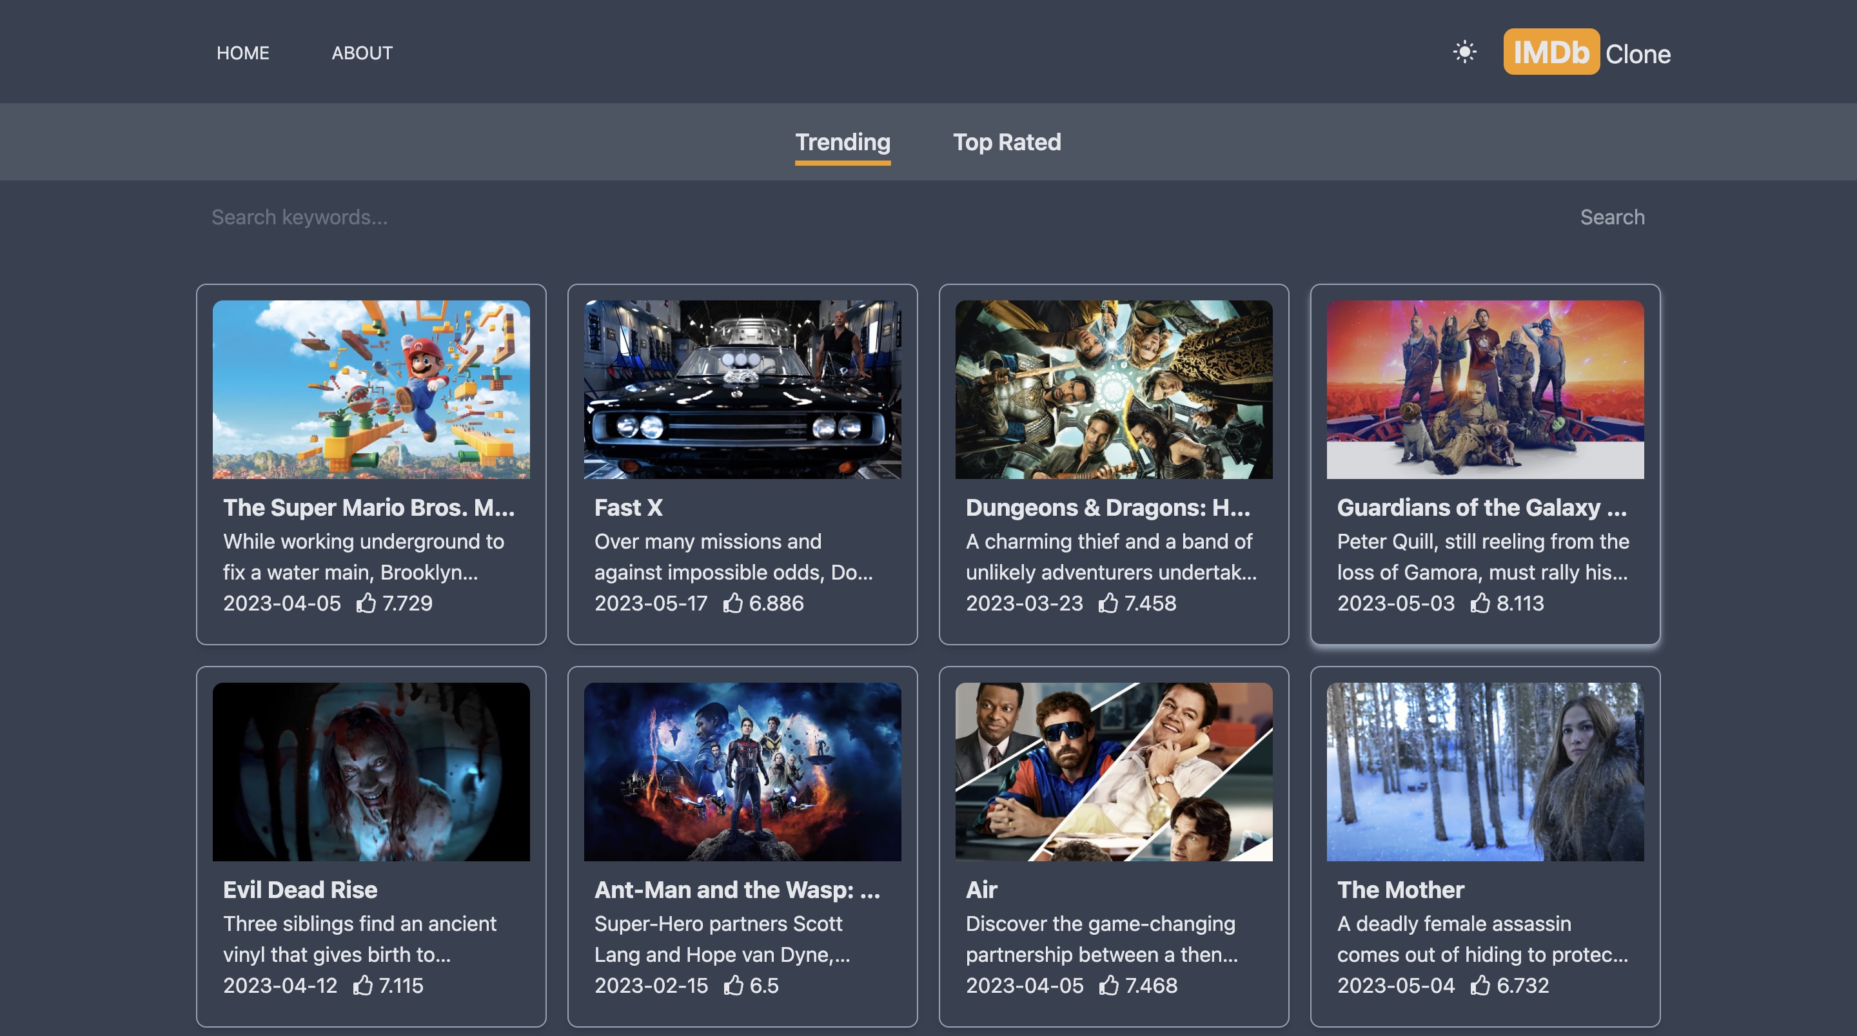Click the thumbs-up icon on Evil Dead Rise card

363,985
